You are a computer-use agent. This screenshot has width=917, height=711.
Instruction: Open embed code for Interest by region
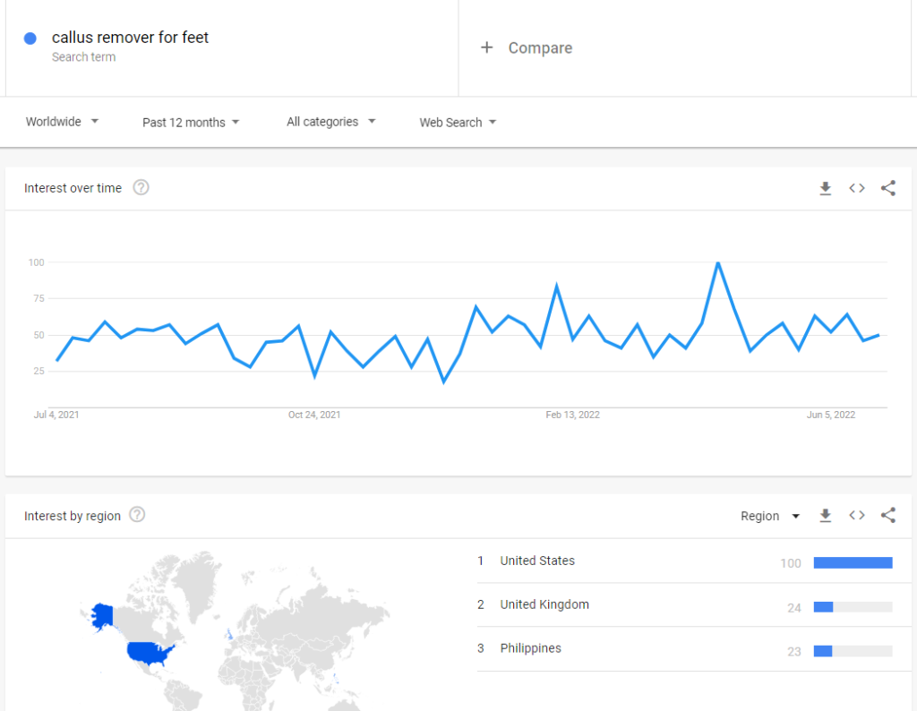857,515
